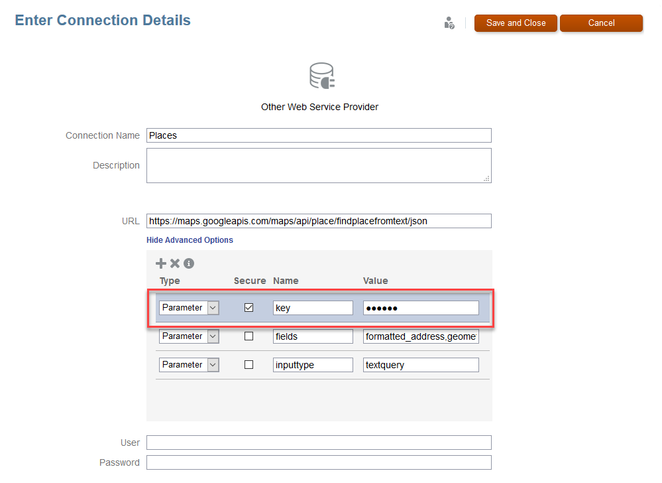Open the Type dropdown for key row
This screenshot has height=483, width=662.
[x=213, y=308]
